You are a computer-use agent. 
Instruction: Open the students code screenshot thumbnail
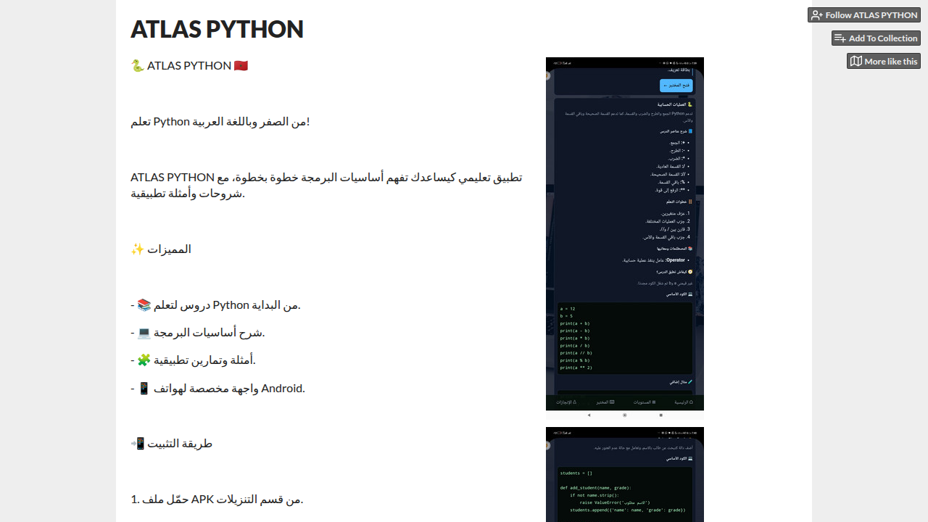point(625,474)
